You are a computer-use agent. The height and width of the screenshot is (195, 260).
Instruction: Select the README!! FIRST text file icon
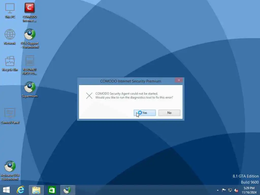[29, 65]
